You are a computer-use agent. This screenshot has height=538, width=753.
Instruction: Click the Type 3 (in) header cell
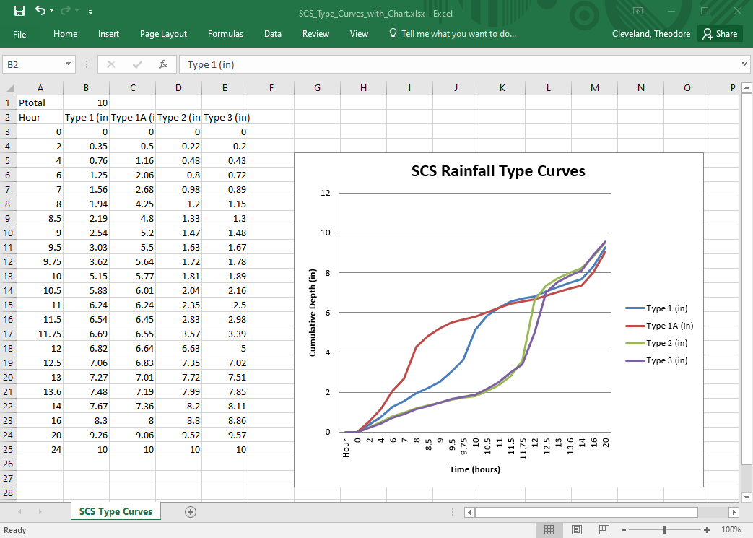(x=225, y=117)
